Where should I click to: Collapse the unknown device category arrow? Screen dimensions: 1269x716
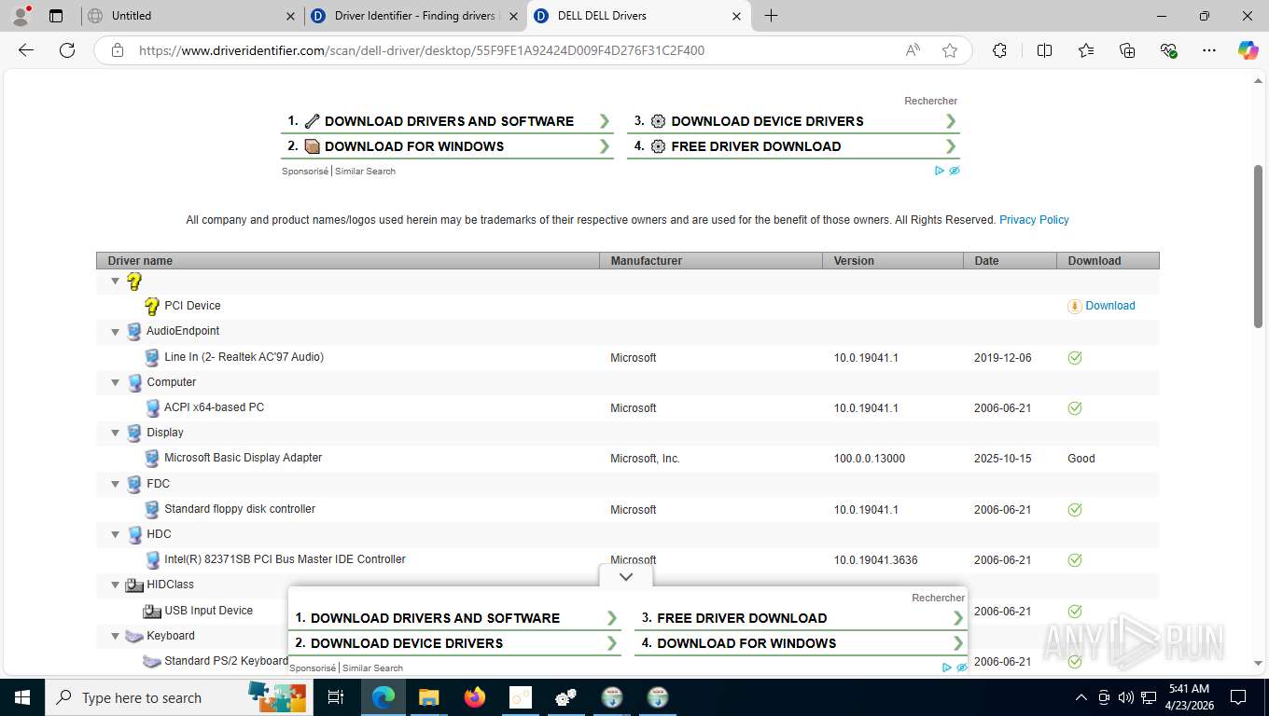(x=116, y=281)
